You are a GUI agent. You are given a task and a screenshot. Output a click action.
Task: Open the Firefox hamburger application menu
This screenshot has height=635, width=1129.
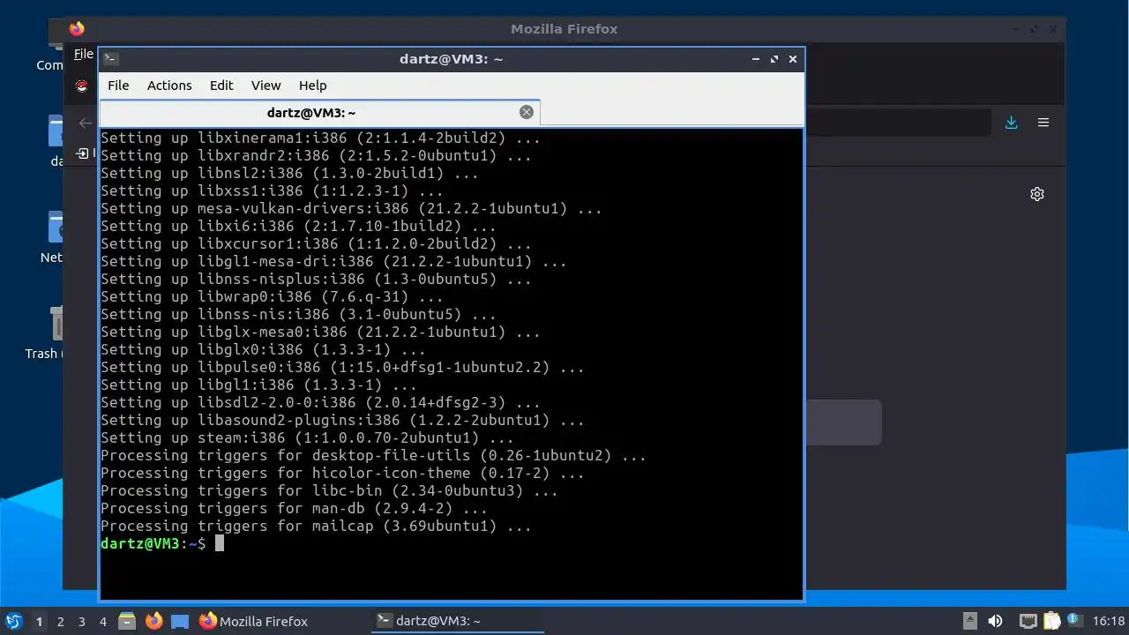click(1043, 123)
